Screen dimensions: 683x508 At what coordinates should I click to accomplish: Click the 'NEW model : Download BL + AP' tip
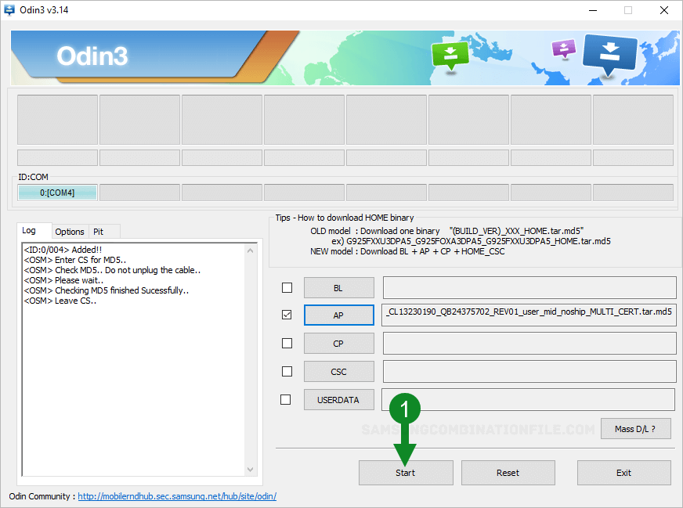click(x=407, y=251)
